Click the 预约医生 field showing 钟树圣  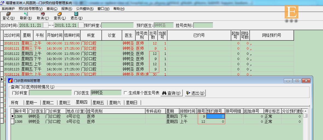164,25
